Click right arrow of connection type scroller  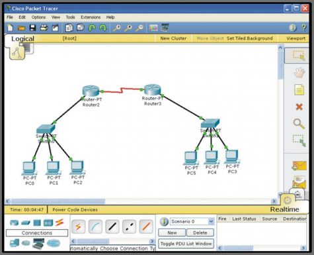[152, 241]
